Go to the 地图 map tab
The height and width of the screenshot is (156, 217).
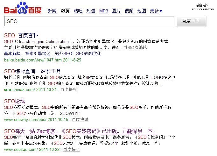click(x=142, y=11)
